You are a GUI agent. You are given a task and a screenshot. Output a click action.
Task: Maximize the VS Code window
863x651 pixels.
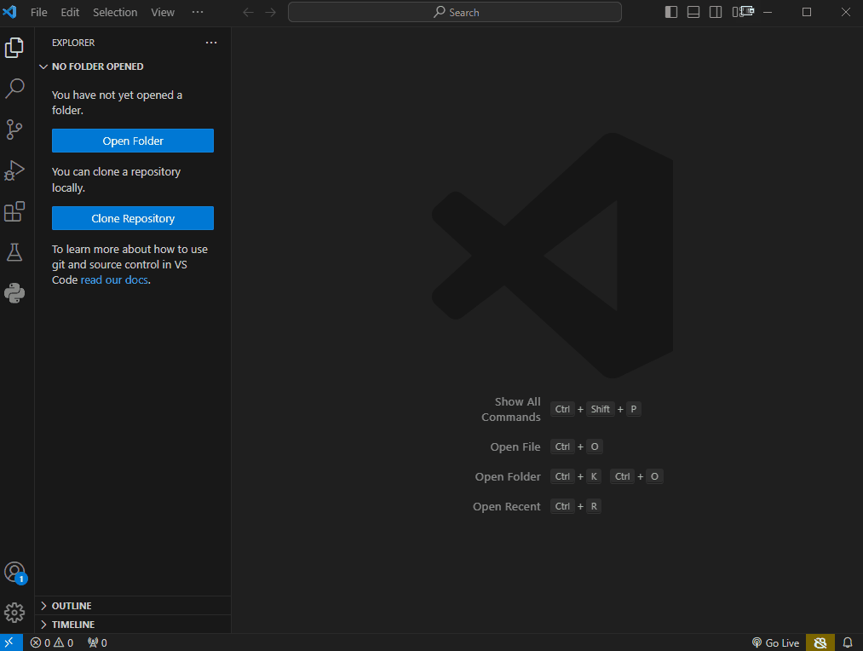pyautogui.click(x=806, y=12)
